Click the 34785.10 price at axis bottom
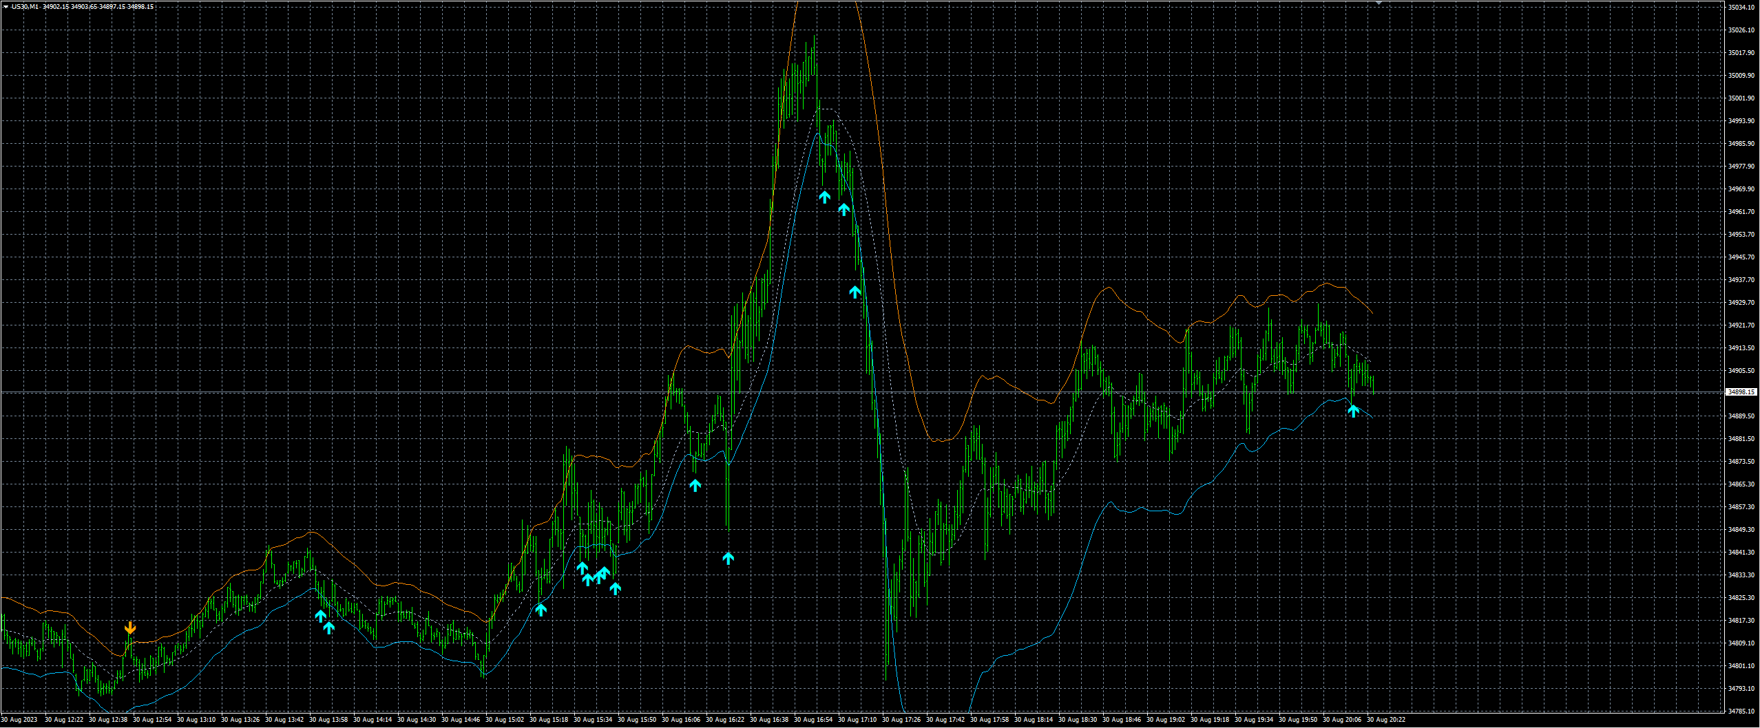The image size is (1760, 728). pyautogui.click(x=1741, y=711)
